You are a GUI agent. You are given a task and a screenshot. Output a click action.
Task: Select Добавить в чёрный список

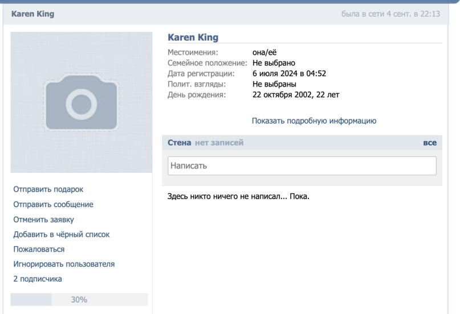click(62, 234)
